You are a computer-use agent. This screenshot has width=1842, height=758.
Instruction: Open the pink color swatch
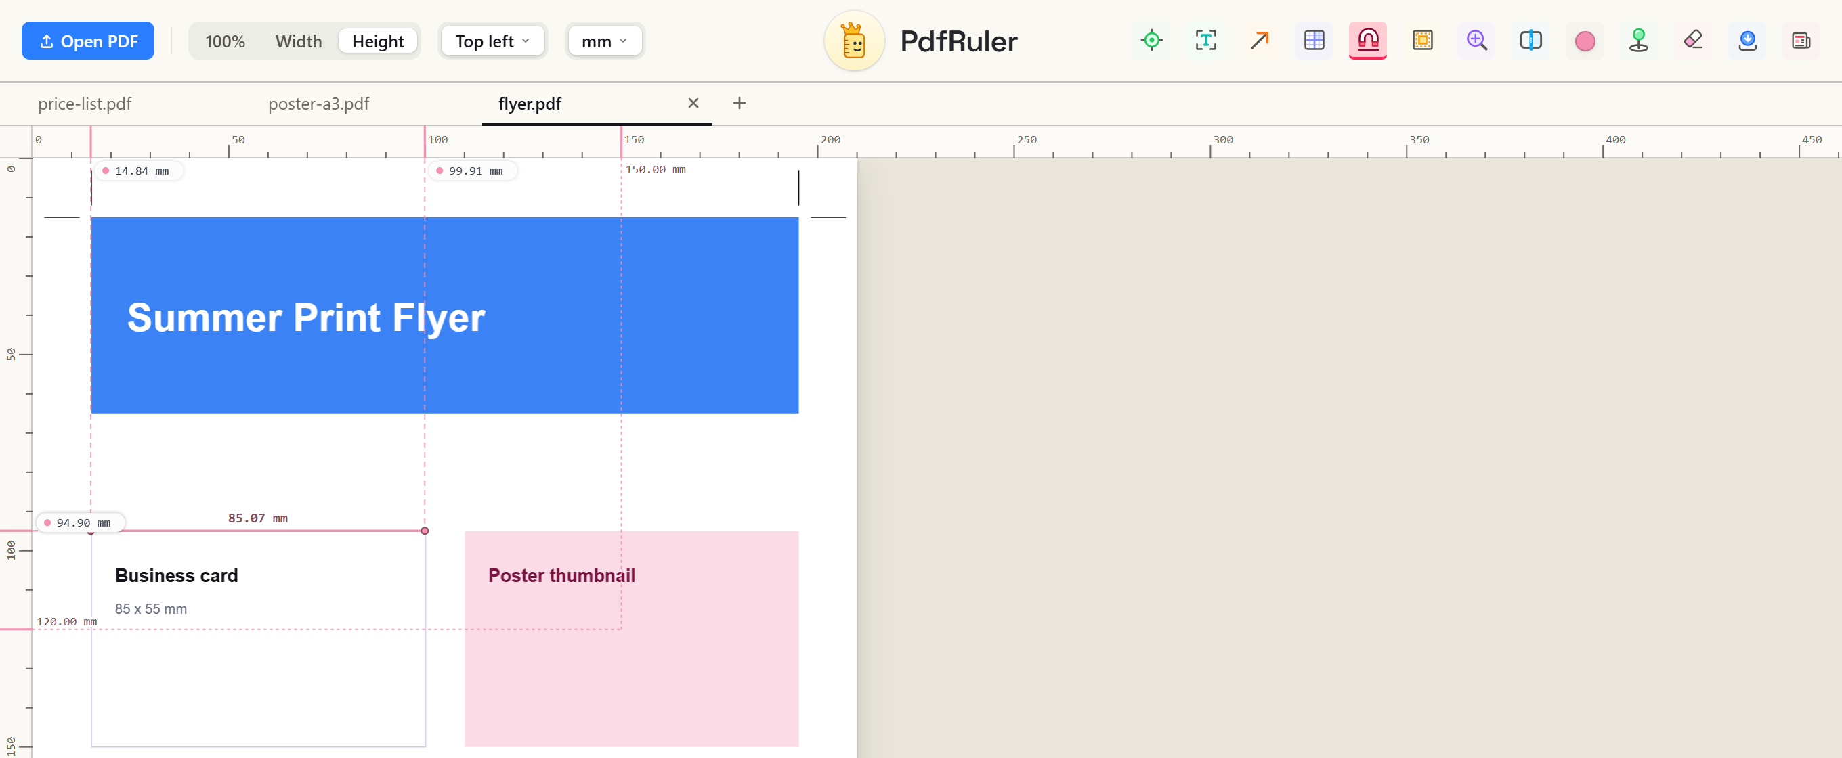click(1585, 41)
